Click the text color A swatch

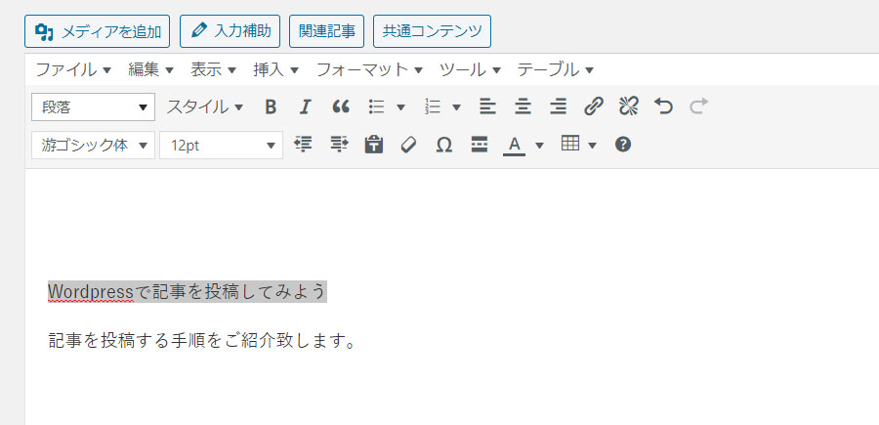pyautogui.click(x=514, y=145)
